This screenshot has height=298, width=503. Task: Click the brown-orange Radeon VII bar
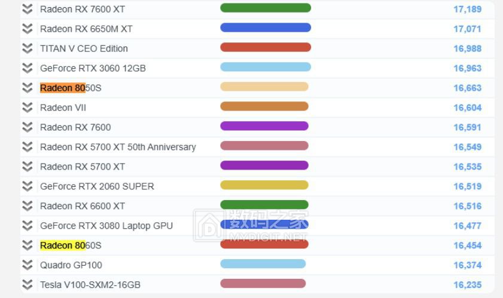click(x=264, y=106)
